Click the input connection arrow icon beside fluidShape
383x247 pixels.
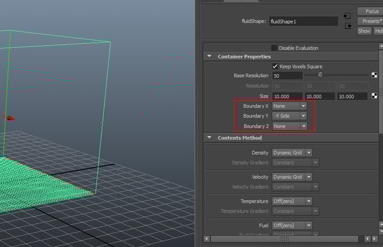[347, 16]
